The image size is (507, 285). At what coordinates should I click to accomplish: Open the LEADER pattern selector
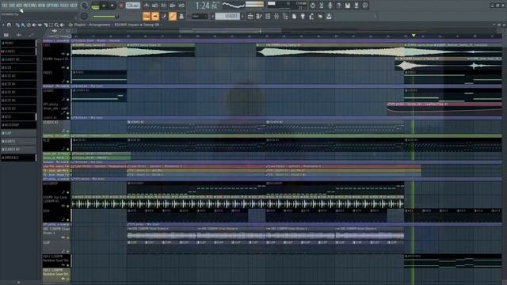tap(227, 16)
